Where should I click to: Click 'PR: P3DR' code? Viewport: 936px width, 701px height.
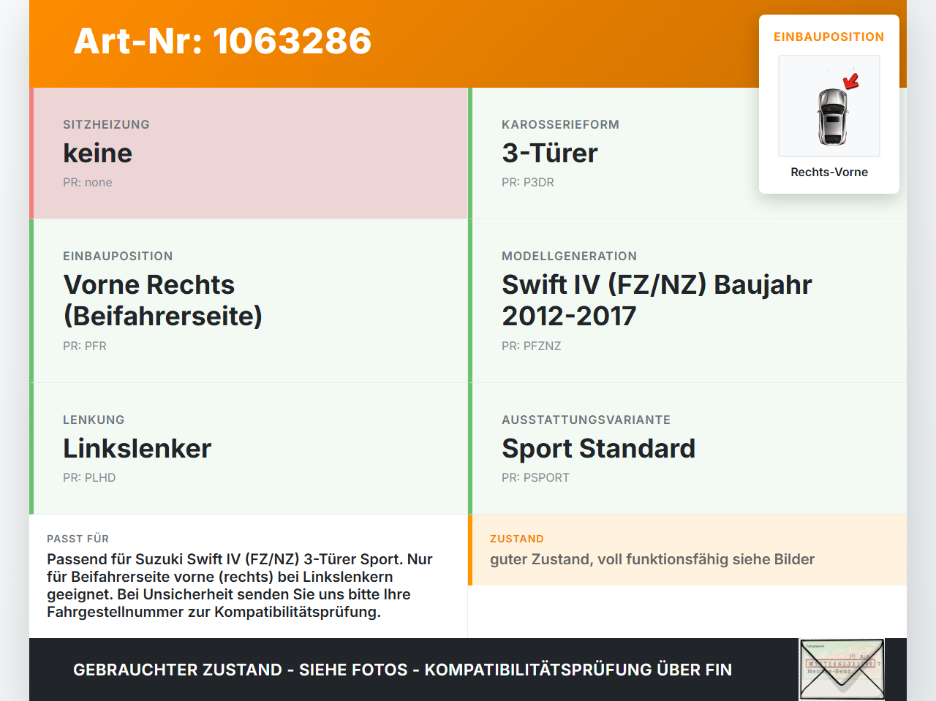coord(528,182)
